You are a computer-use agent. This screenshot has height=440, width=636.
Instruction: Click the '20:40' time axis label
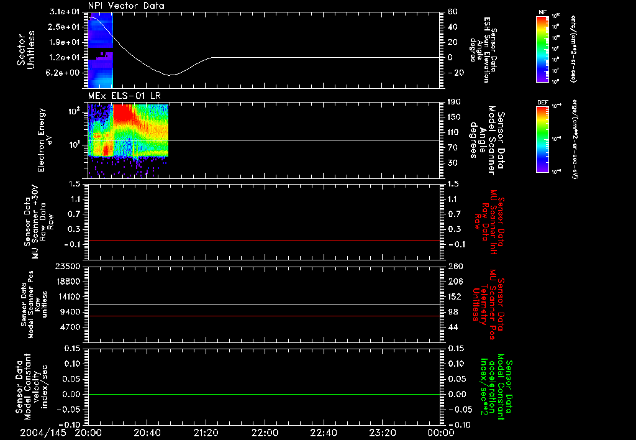[147, 433]
